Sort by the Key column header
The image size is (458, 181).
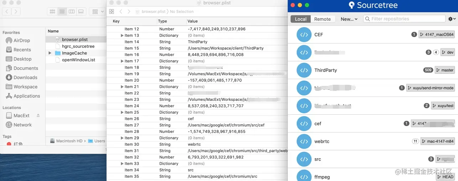(116, 21)
